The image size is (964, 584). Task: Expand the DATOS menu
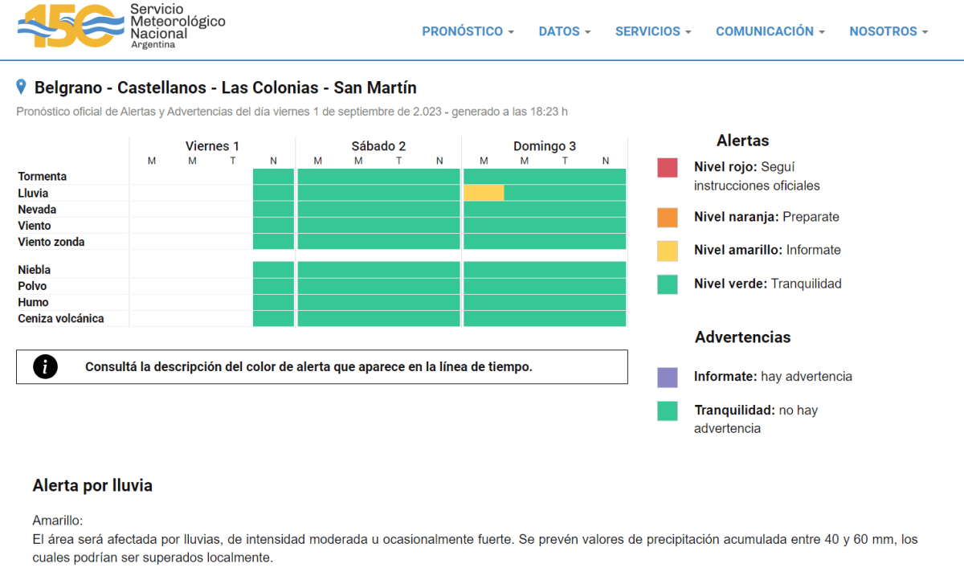564,31
